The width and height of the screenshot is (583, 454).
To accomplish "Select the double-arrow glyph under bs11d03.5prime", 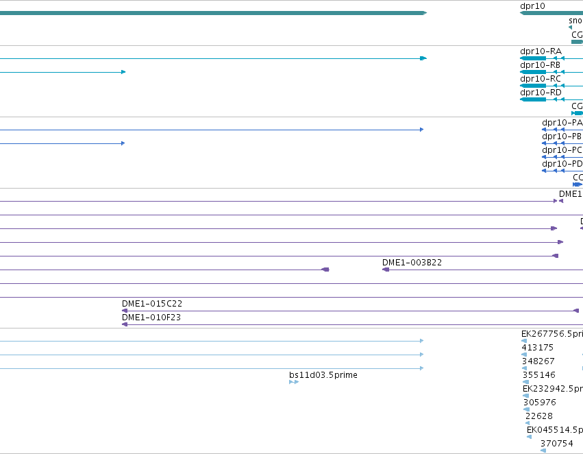I will coord(294,382).
